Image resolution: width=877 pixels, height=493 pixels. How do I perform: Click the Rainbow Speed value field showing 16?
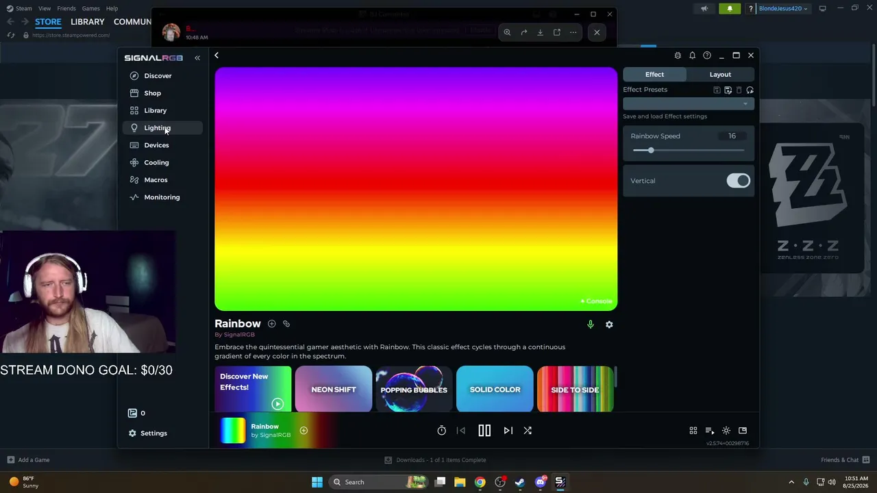732,136
